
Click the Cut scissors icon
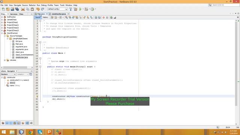(23, 9)
